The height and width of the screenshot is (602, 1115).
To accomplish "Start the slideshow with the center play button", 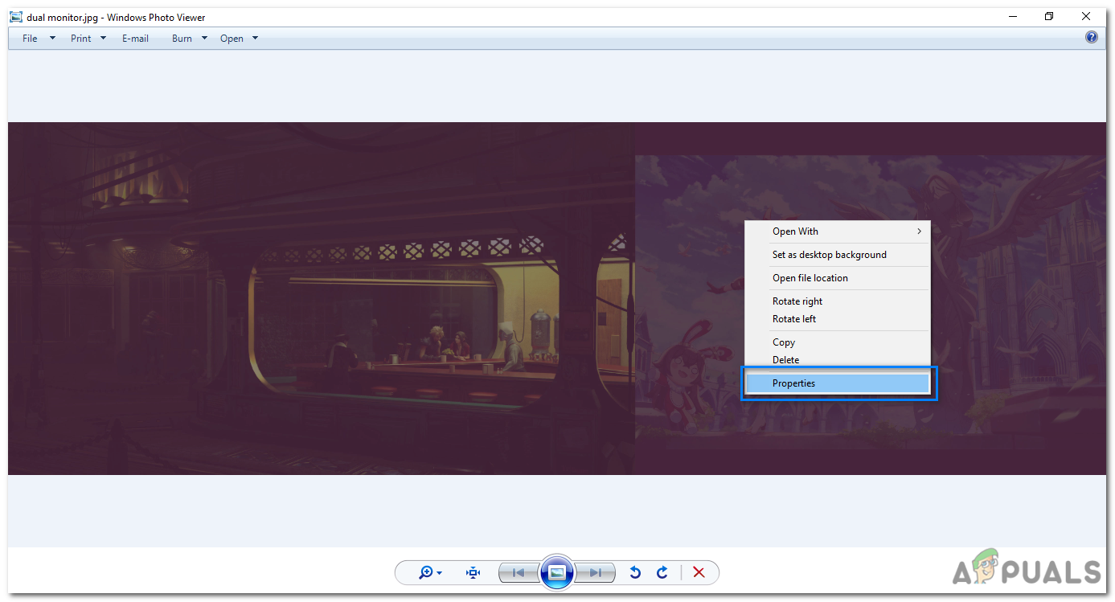I will tap(556, 572).
